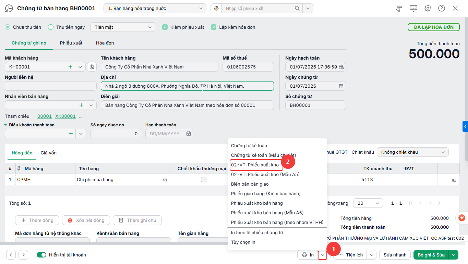Open the Bỏ ghi & Sửa dropdown arrow
Image resolution: width=468 pixels, height=264 pixels.
(454, 255)
